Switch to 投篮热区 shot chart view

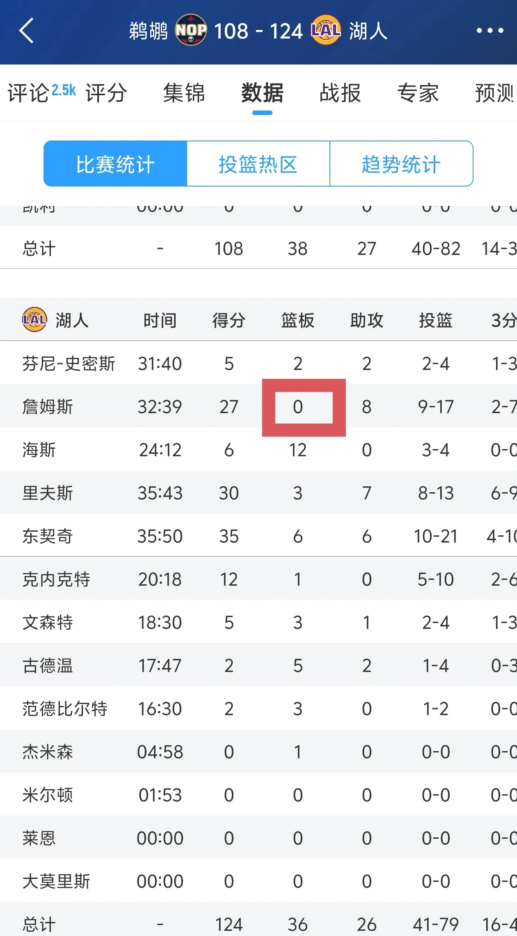click(x=259, y=163)
